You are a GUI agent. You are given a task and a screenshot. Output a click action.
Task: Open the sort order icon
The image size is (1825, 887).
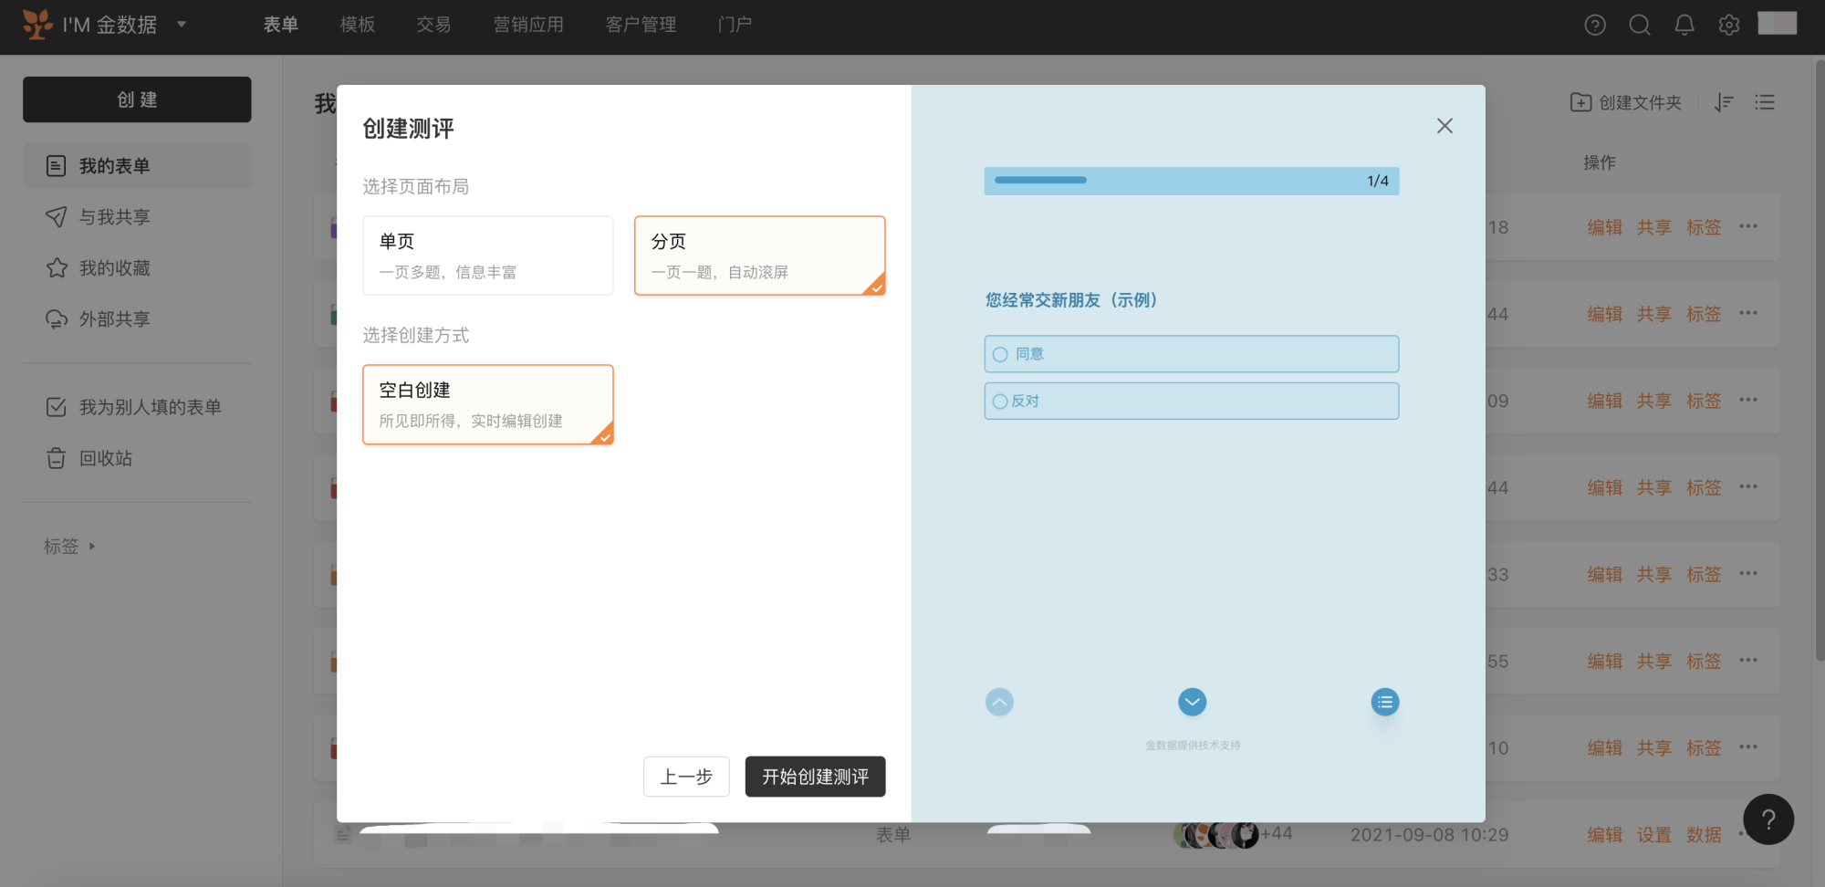tap(1724, 102)
